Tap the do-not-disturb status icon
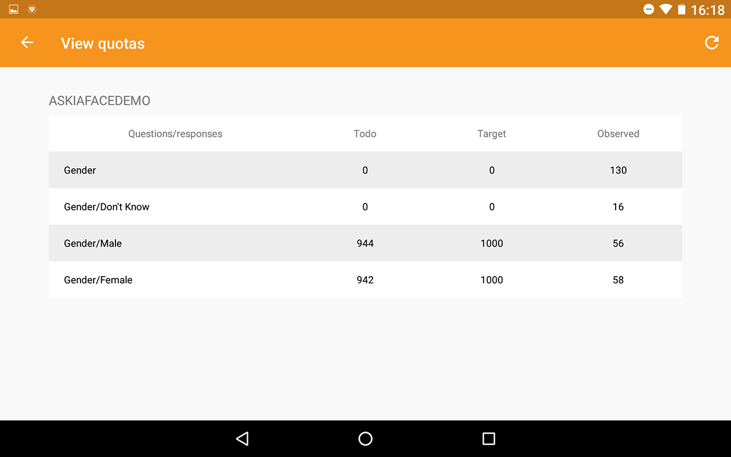 649,9
